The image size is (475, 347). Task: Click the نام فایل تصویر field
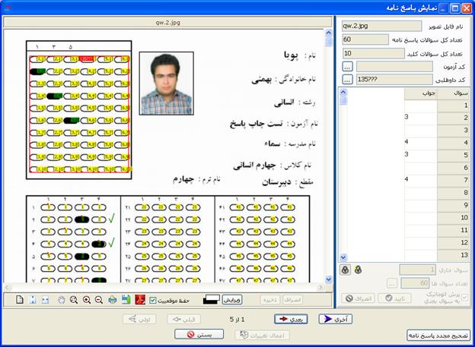(x=381, y=26)
